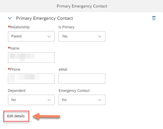Click the Edit details link
The image size is (163, 129).
(x=16, y=116)
